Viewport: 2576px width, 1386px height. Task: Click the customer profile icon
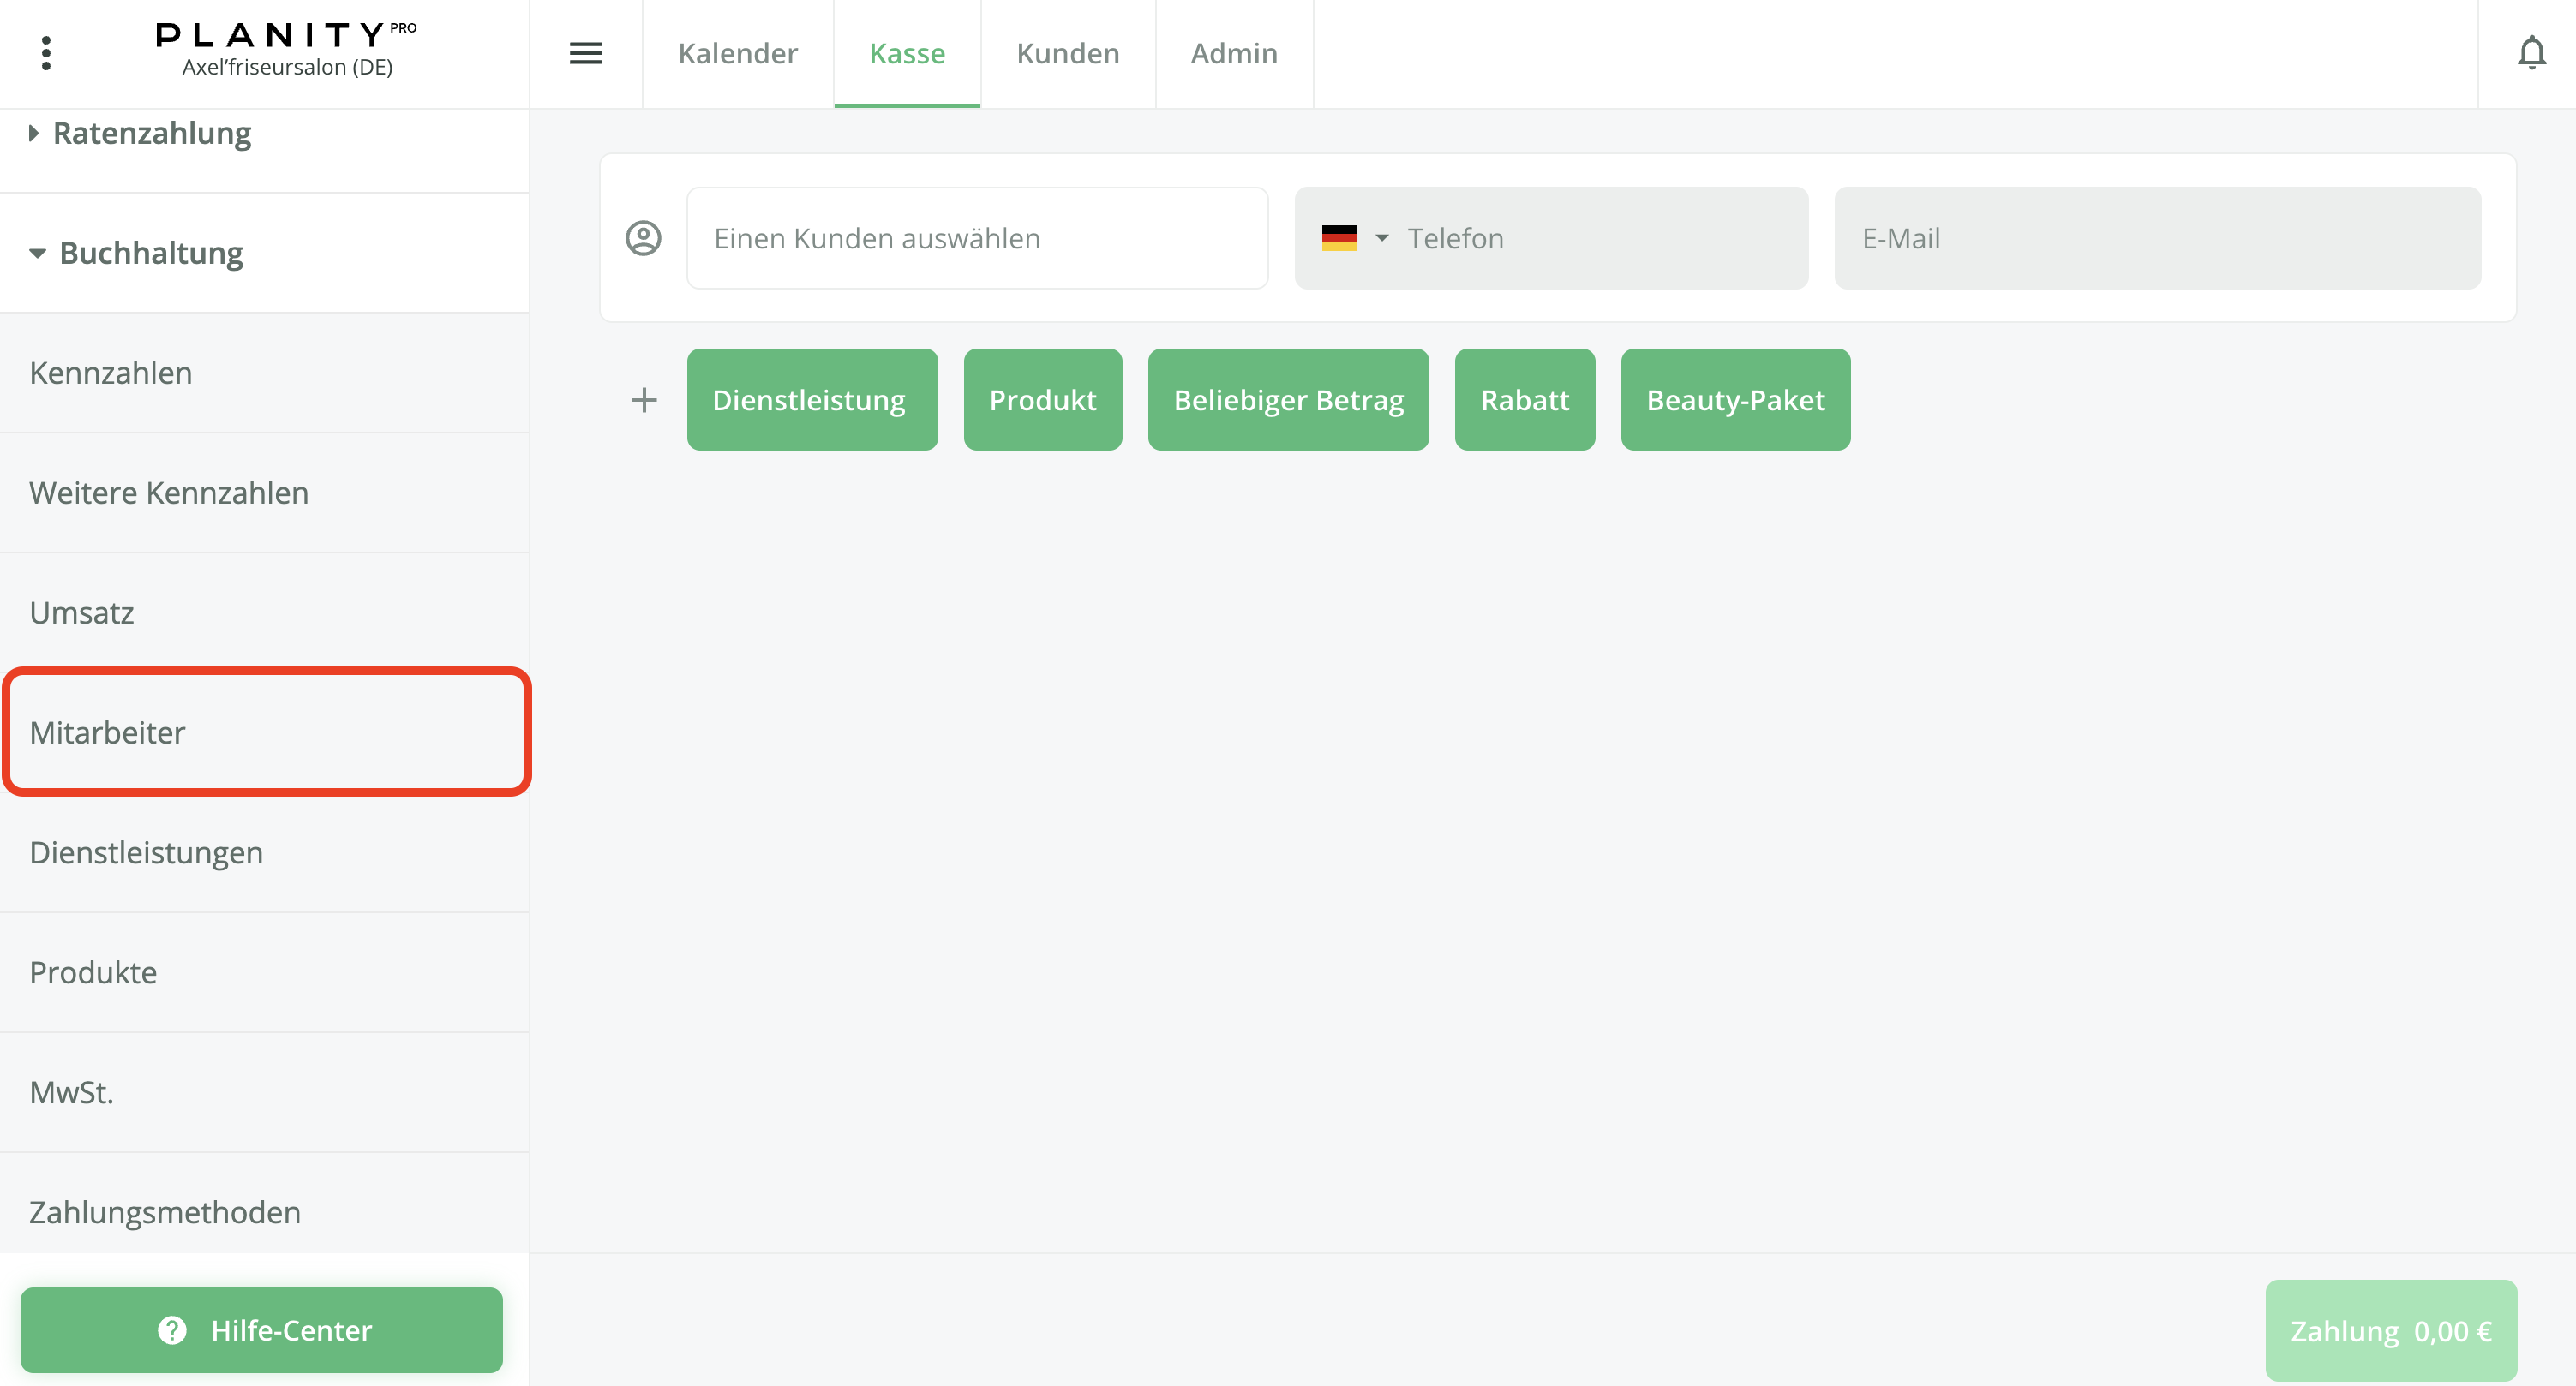[643, 238]
